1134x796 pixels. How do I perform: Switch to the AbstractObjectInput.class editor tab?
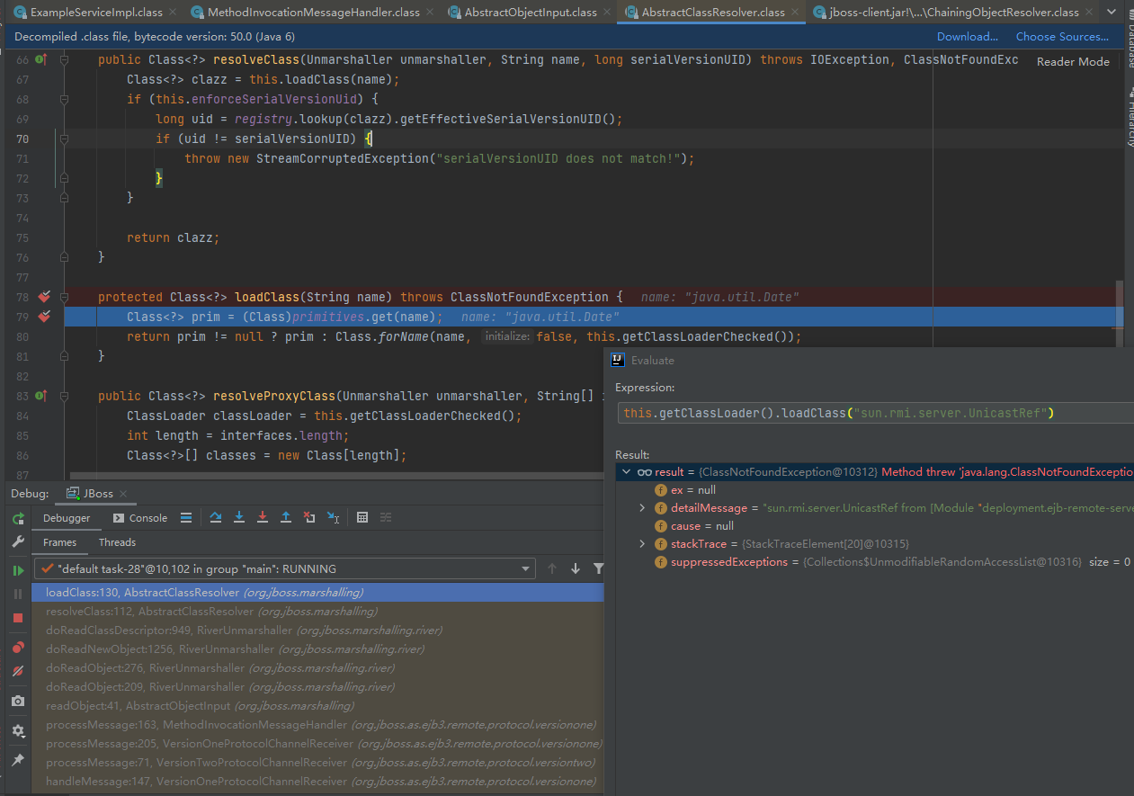pyautogui.click(x=530, y=13)
